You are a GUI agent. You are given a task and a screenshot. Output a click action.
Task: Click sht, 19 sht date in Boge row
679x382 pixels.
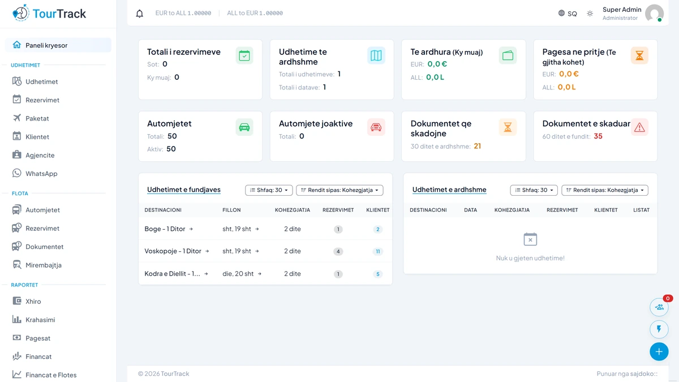click(x=240, y=229)
